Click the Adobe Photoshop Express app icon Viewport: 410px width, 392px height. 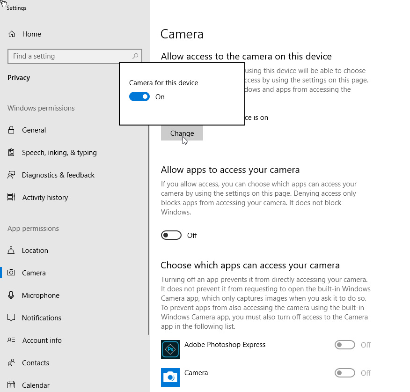[170, 349]
